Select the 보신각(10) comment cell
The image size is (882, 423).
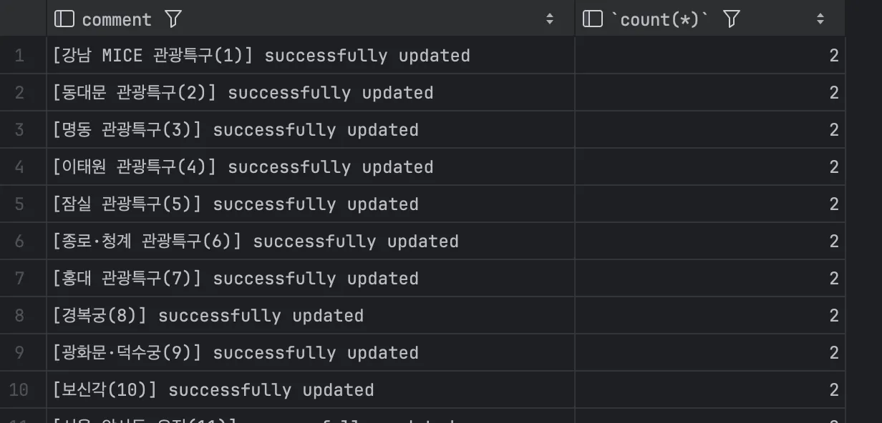311,390
